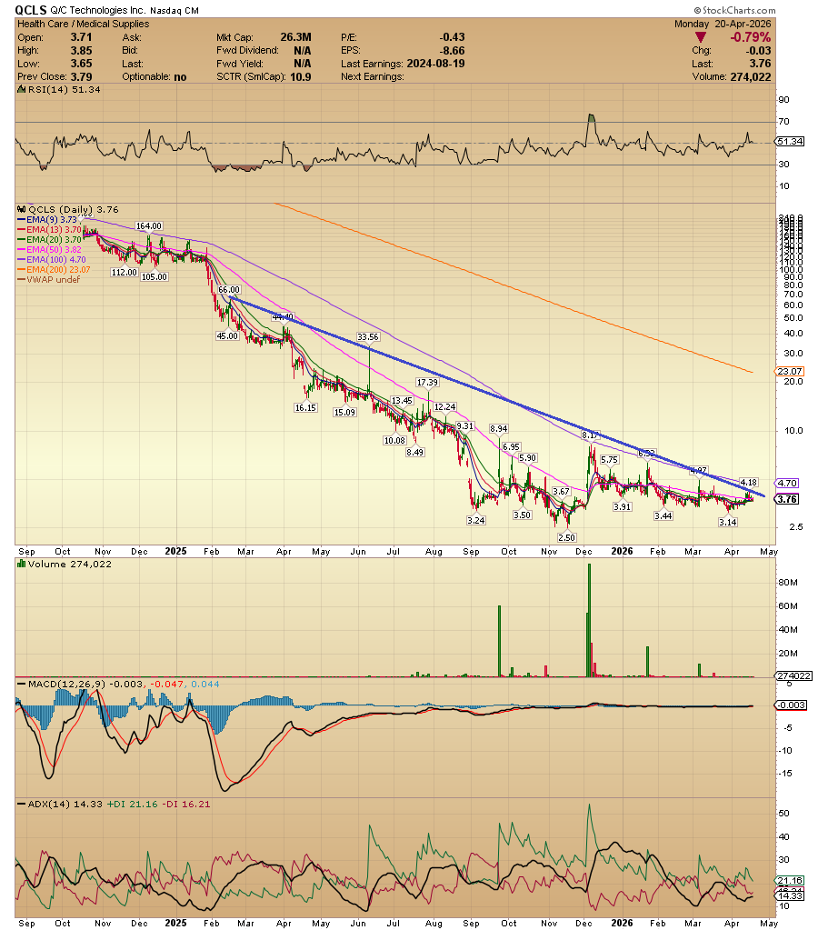Click the 3.14 low price label
Viewport: 818px width, 930px height.
pyautogui.click(x=728, y=522)
